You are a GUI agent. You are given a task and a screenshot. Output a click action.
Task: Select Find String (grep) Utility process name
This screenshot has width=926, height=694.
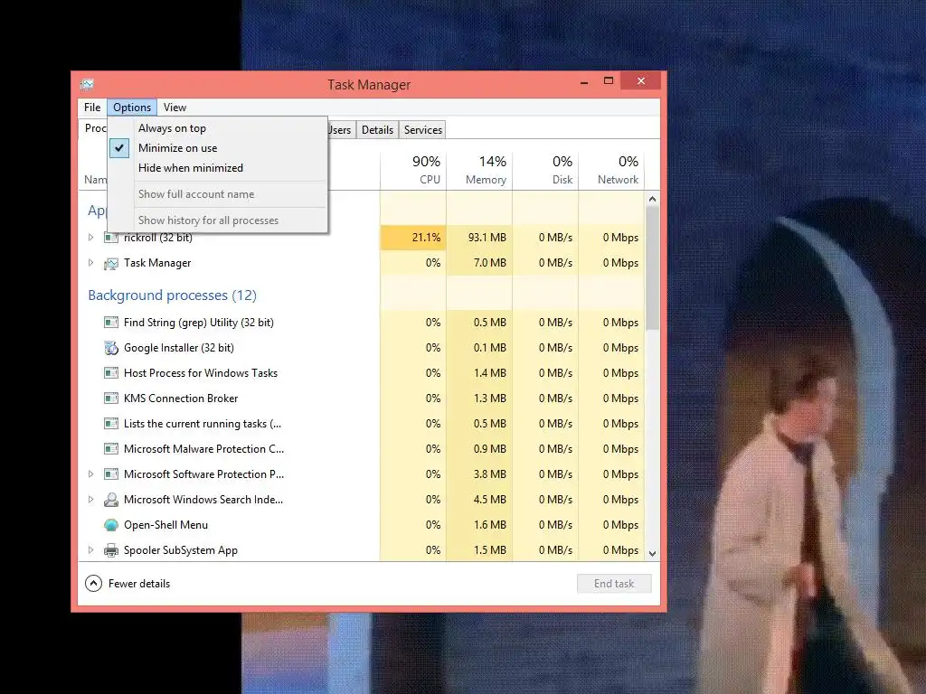[x=199, y=323]
